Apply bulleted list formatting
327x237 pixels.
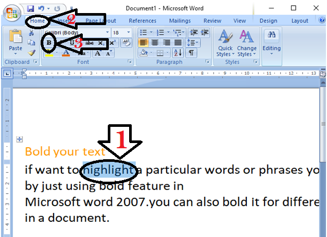[143, 32]
